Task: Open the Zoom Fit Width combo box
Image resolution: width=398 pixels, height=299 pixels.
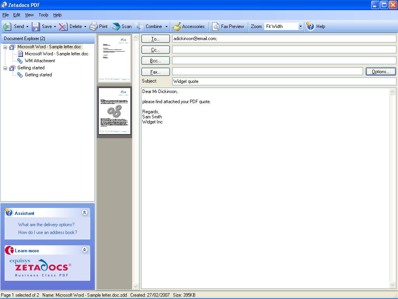Action: tap(284, 26)
